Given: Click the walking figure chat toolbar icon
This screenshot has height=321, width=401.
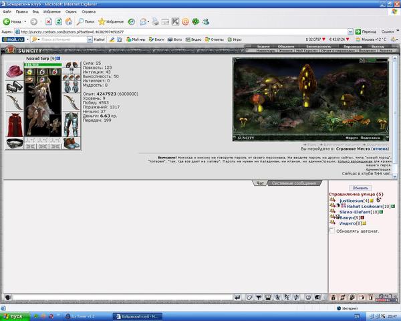Looking at the screenshot, I should [277, 298].
